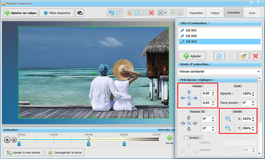This screenshot has height=159, width=265.
Task: Click the Rotation 3D top rotate icon
Action: pyautogui.click(x=189, y=118)
